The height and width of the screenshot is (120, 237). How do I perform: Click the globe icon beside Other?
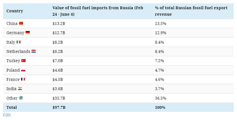[21, 98]
